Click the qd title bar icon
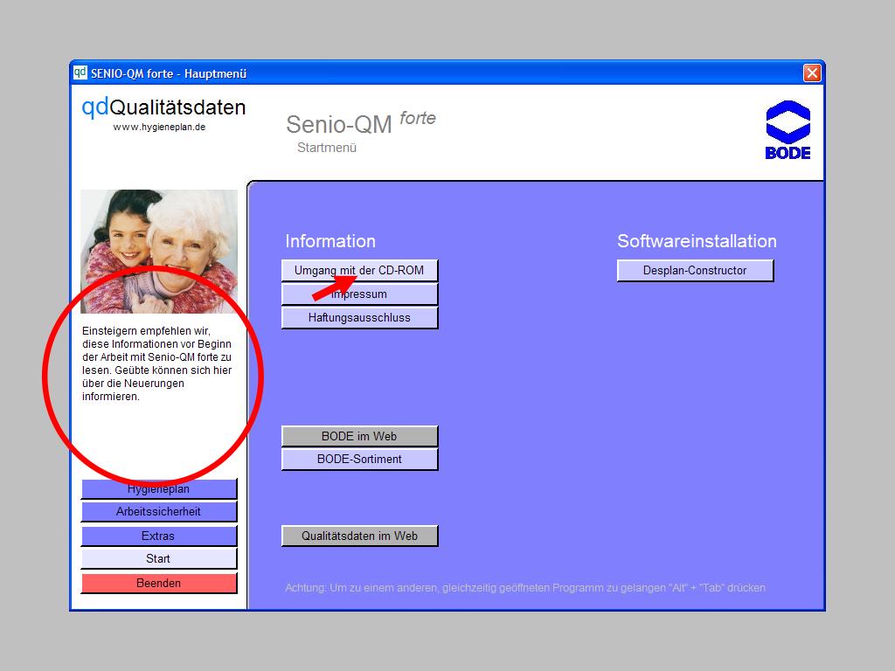The image size is (895, 671). coord(80,73)
